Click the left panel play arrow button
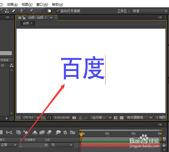The height and width of the screenshot is (152, 169). click(x=7, y=118)
